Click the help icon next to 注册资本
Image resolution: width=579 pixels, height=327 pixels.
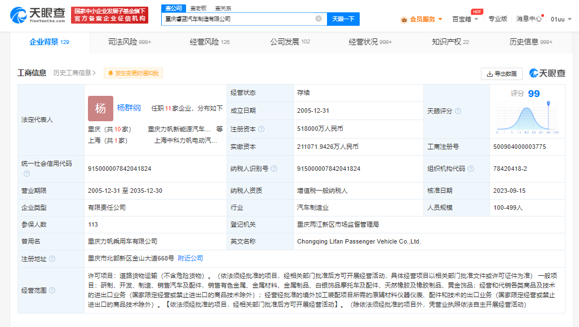262,129
